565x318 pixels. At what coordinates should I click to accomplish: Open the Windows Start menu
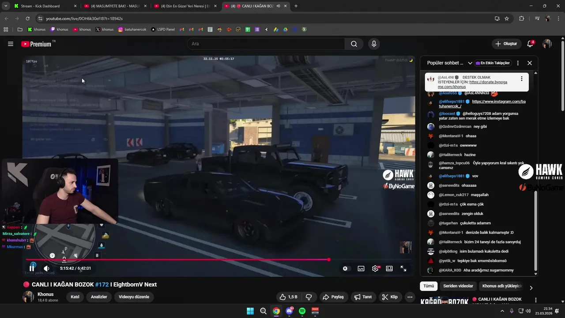point(250,311)
